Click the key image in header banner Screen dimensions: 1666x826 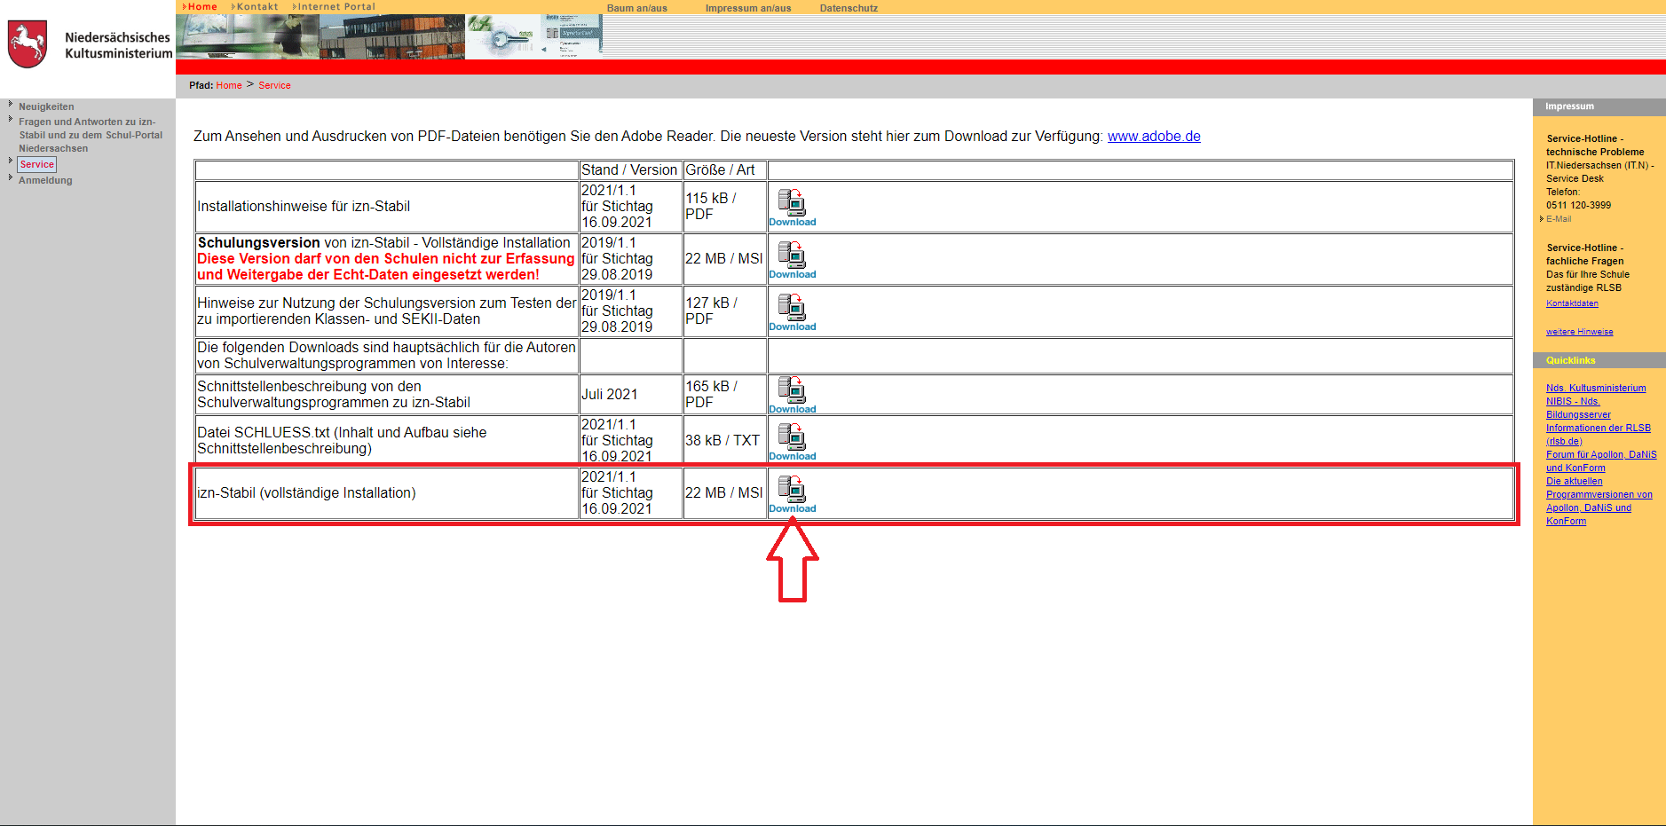click(x=502, y=37)
